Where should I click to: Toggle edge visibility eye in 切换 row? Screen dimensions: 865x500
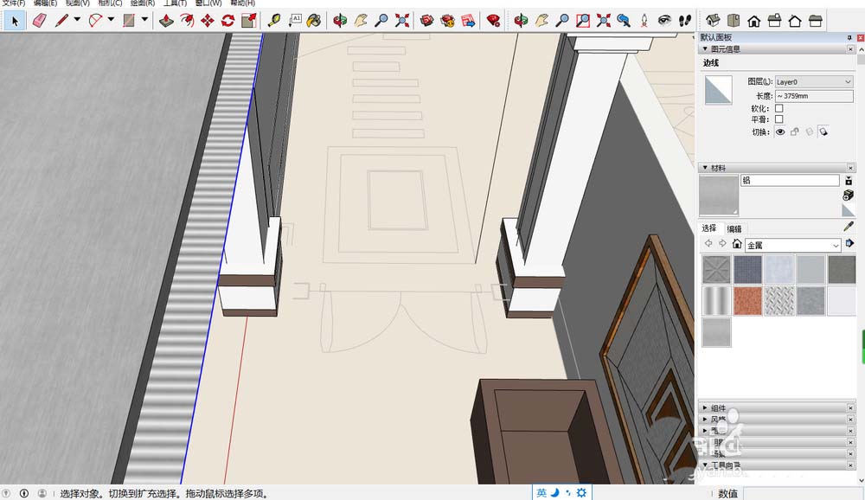[781, 131]
